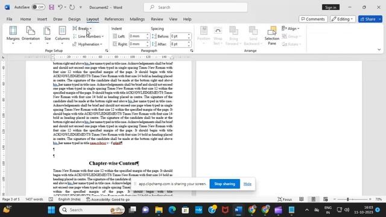Switch to the Review tab
The height and width of the screenshot is (217, 386).
click(157, 19)
